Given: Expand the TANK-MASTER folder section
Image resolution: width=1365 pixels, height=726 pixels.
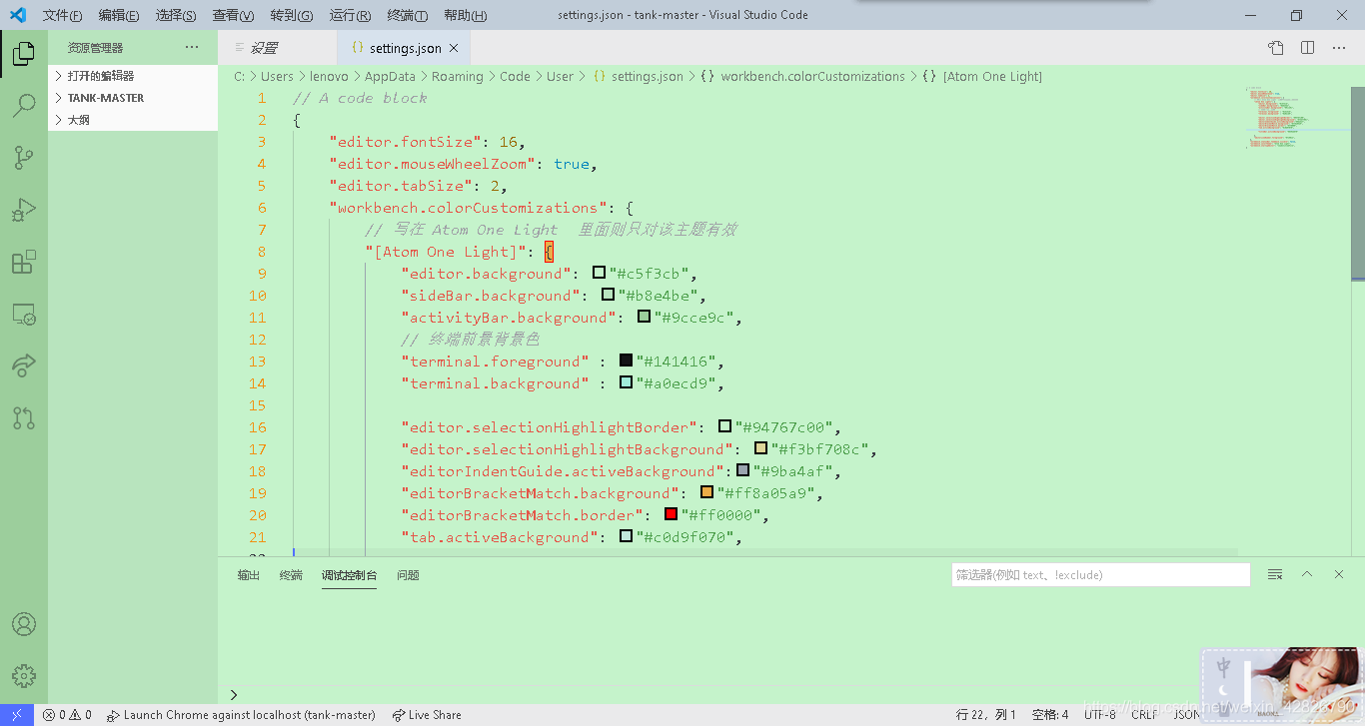Looking at the screenshot, I should pyautogui.click(x=133, y=98).
